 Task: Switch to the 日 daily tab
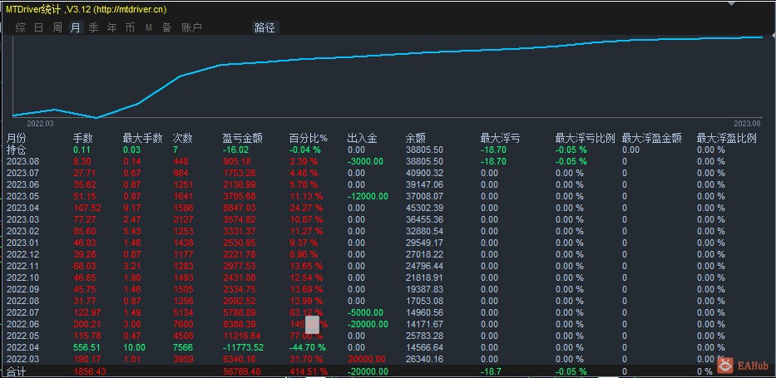click(x=38, y=27)
